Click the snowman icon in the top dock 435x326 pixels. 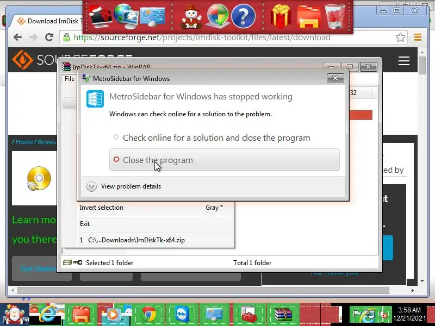[191, 17]
